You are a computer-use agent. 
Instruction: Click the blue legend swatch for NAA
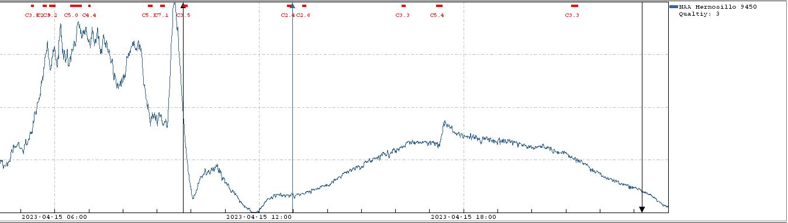[x=673, y=6]
